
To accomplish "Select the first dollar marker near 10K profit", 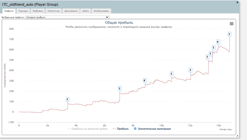I will click(67, 99).
